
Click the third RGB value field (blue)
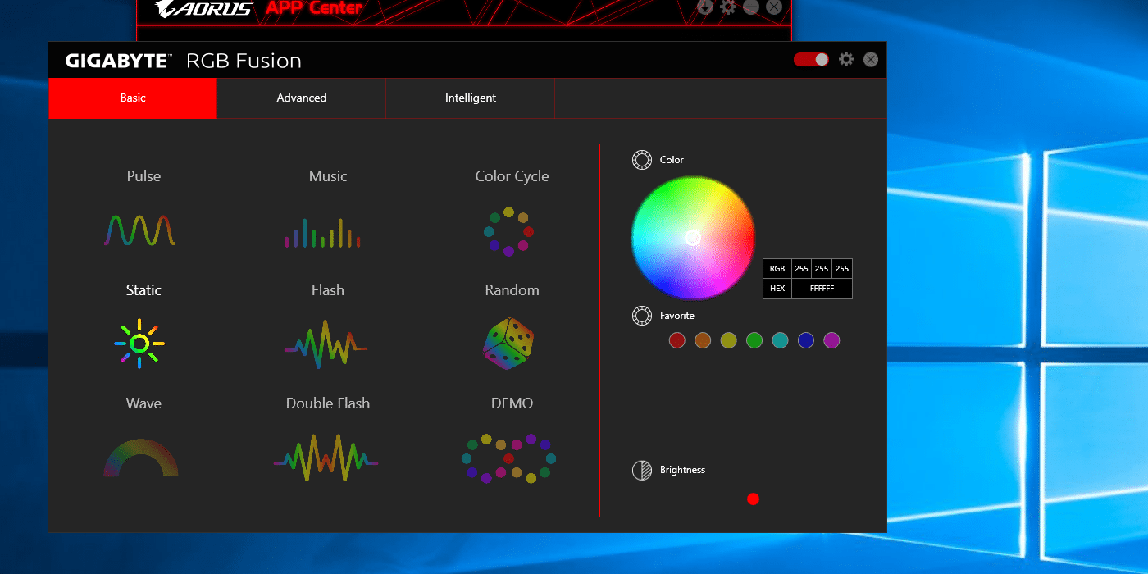[842, 269]
